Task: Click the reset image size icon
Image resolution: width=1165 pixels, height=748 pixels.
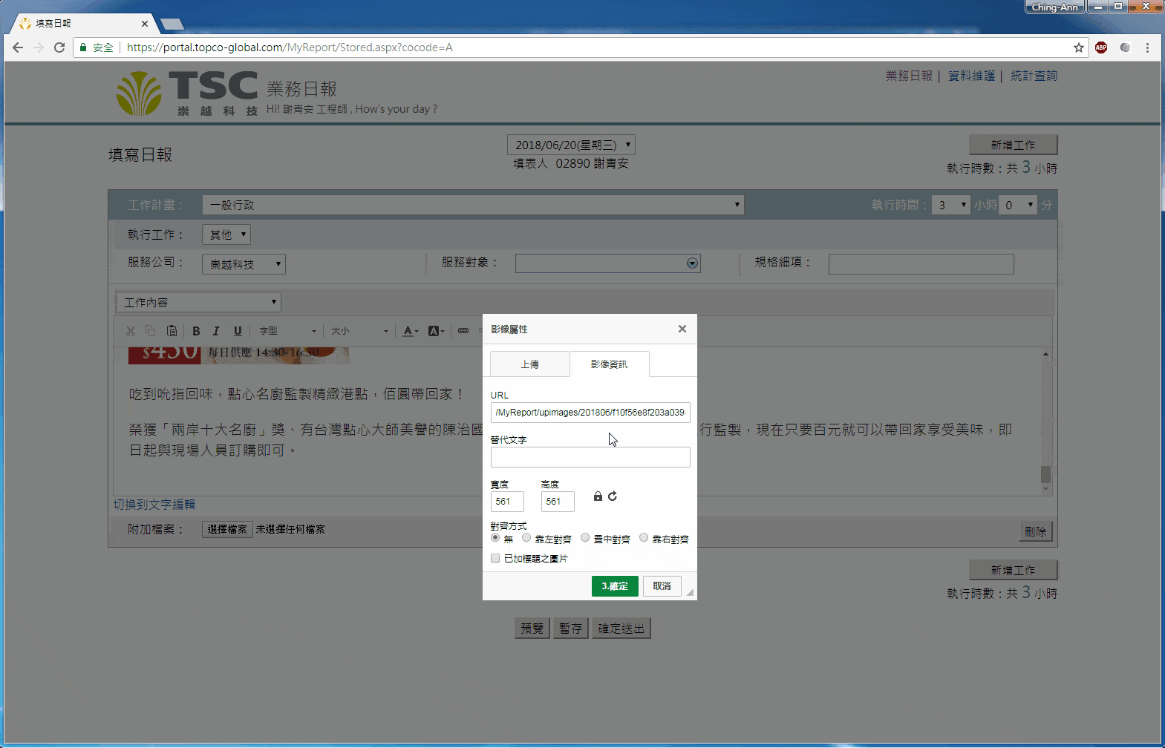Action: (613, 496)
